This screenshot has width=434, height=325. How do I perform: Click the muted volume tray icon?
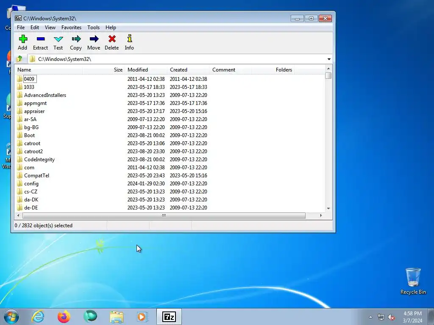(391, 317)
